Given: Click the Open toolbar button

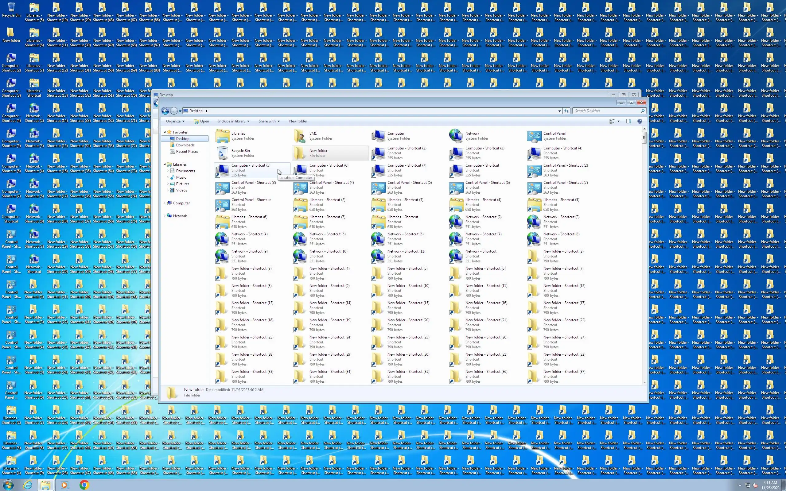Looking at the screenshot, I should [x=201, y=122].
